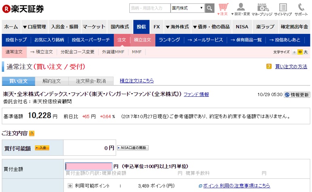This screenshot has width=312, height=192.
Task: Click the 情報更新 refresh button
Action: point(297,95)
